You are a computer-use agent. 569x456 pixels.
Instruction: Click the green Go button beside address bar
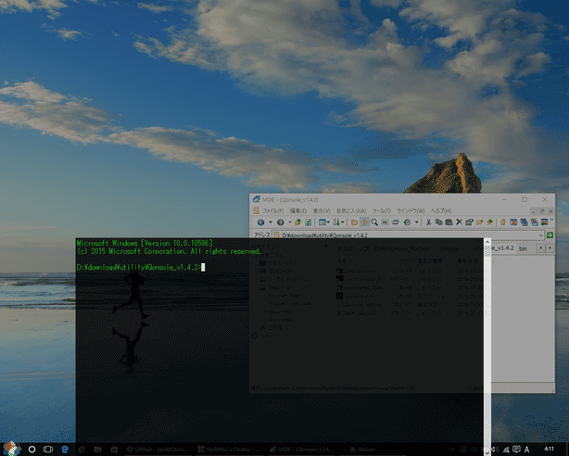coord(550,235)
